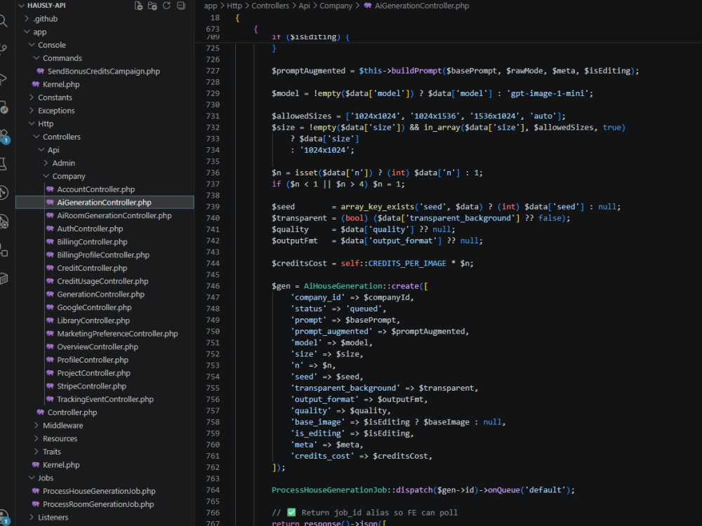Viewport: 702px width, 526px height.
Task: Click 'AiGenerationController.php' breadcrumb item
Action: [422, 6]
